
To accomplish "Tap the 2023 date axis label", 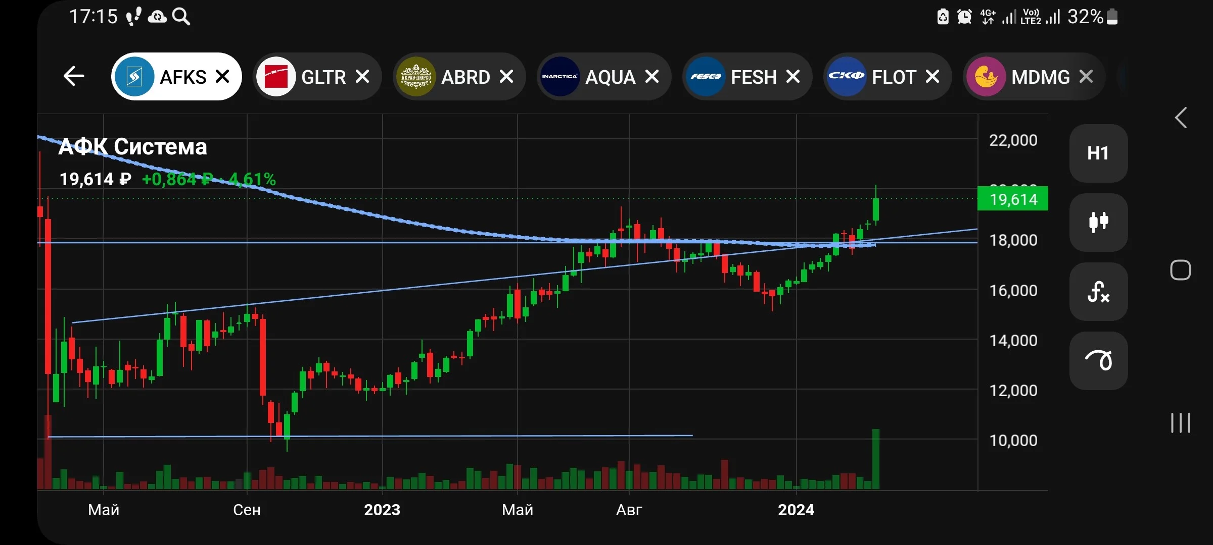I will (x=382, y=510).
